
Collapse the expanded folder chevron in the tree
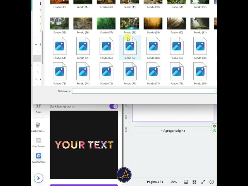click(x=36, y=45)
